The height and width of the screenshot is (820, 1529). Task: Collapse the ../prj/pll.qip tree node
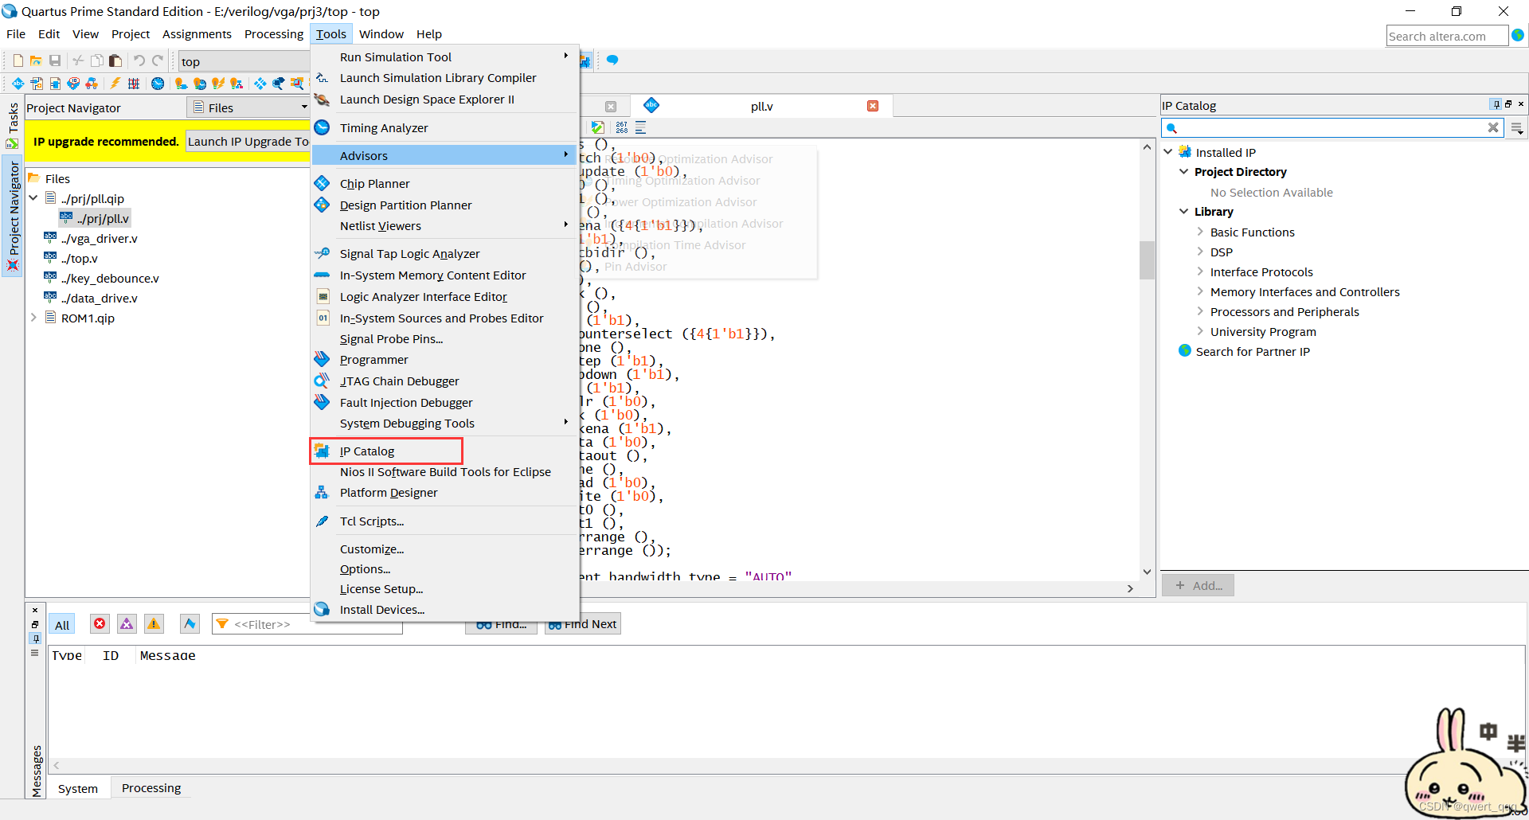(33, 198)
